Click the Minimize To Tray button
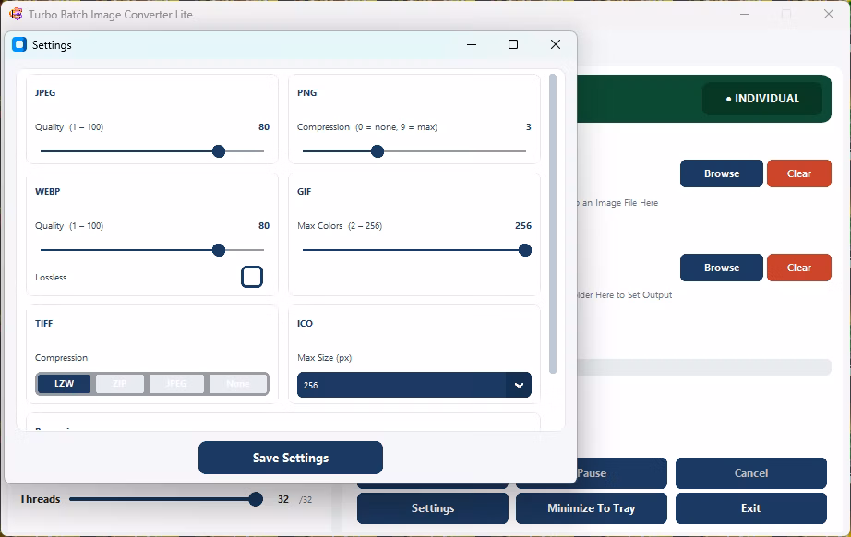The width and height of the screenshot is (851, 537). pos(591,508)
